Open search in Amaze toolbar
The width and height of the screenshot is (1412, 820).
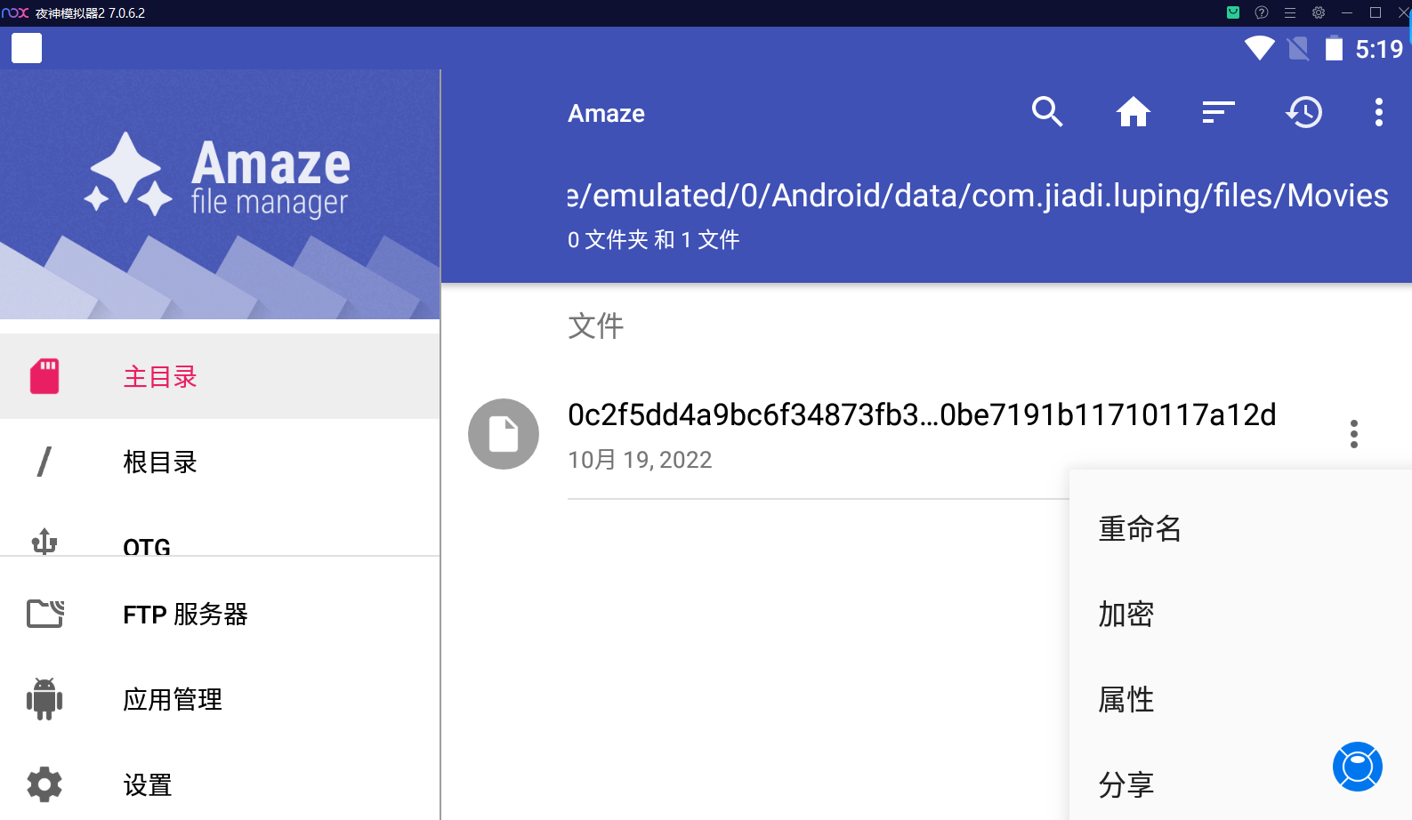[1047, 112]
